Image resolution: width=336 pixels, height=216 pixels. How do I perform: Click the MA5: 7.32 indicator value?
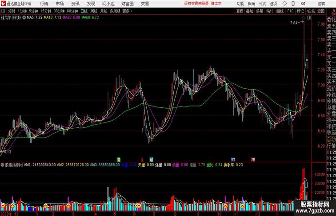pyautogui.click(x=35, y=18)
